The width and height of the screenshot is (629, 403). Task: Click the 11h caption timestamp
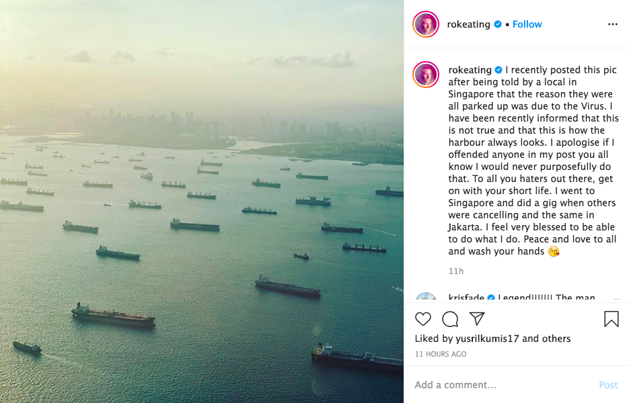[455, 271]
